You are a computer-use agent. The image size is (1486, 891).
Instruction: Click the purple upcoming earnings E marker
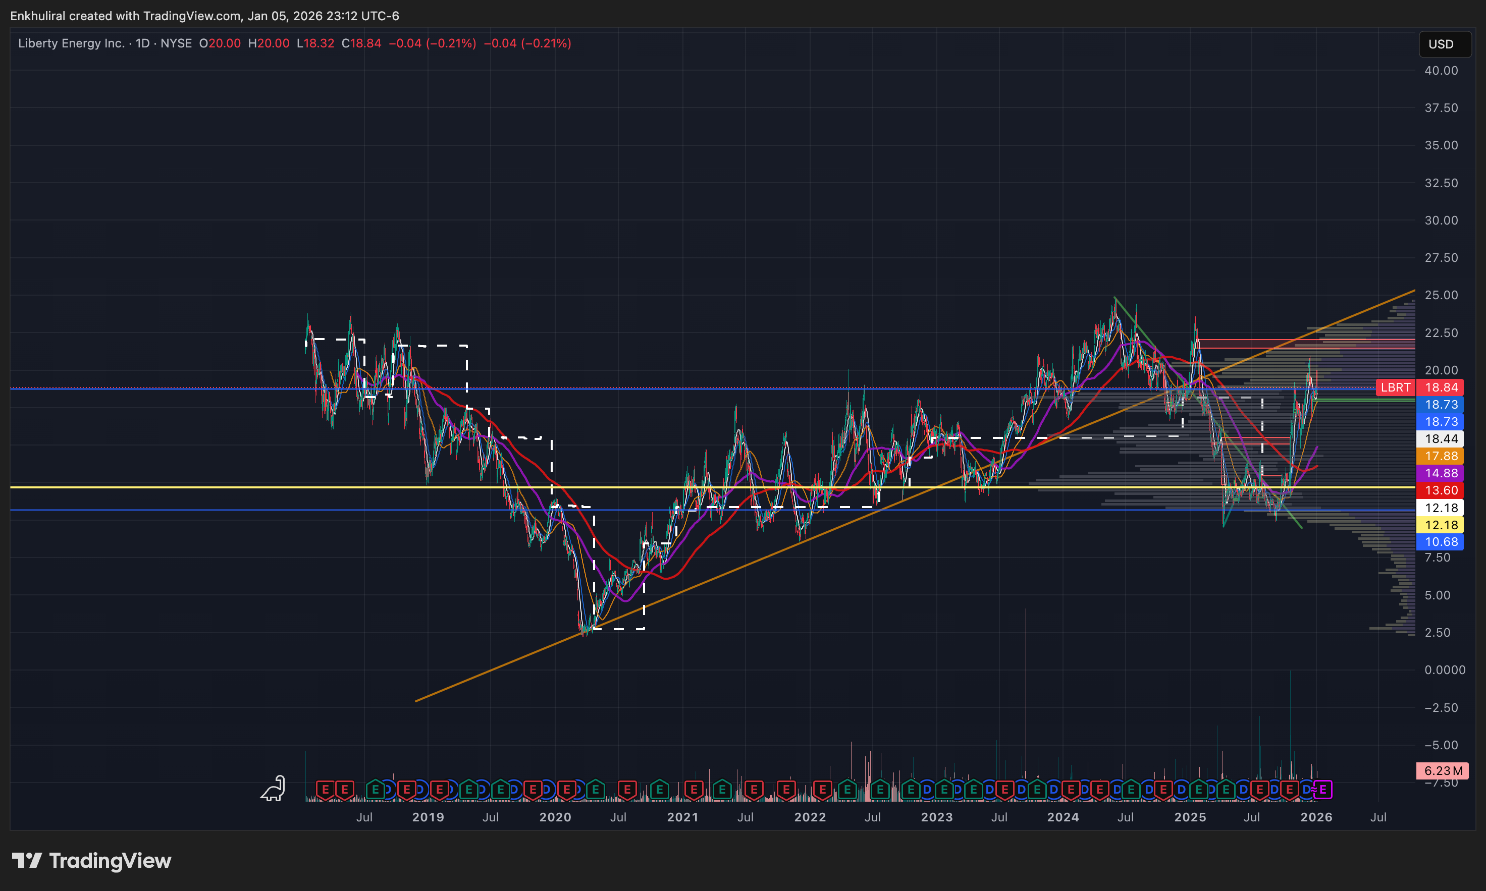1322,790
